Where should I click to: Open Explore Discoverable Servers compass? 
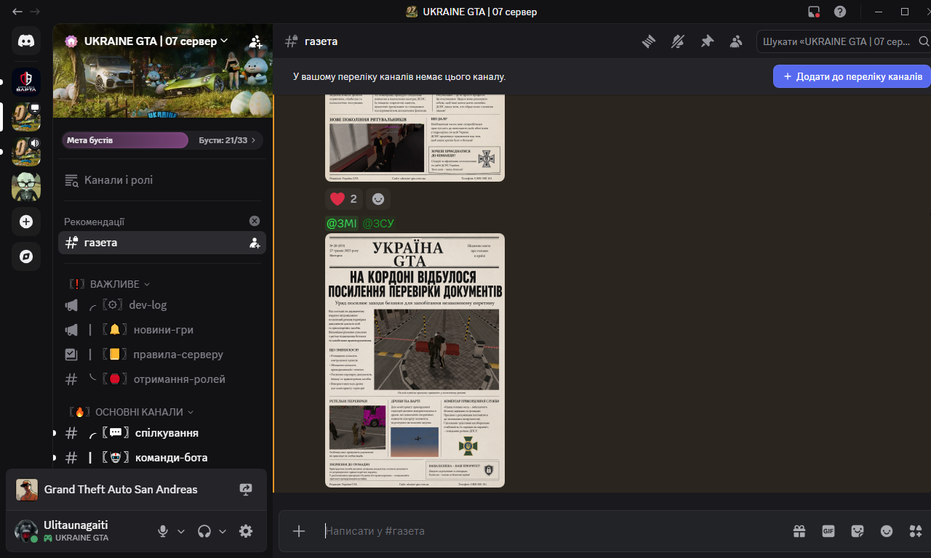[x=26, y=256]
